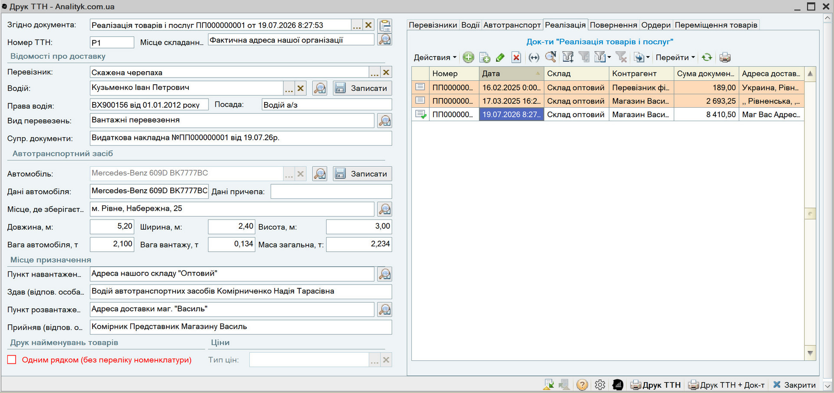Clear the Перевізник field with X button
The width and height of the screenshot is (834, 393).
click(x=386, y=72)
